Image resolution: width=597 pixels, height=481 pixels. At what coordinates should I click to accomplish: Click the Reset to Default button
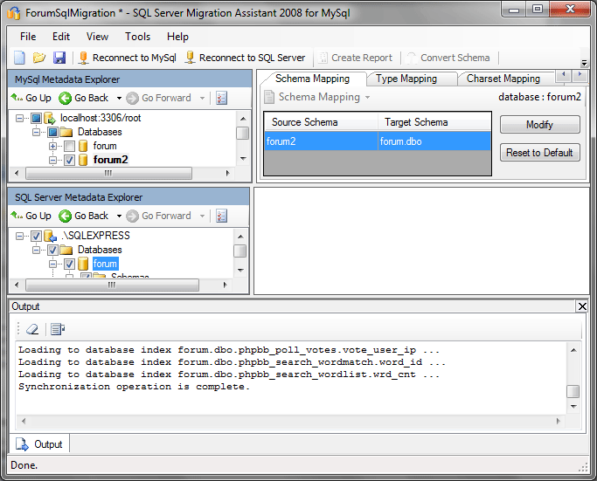[x=539, y=153]
